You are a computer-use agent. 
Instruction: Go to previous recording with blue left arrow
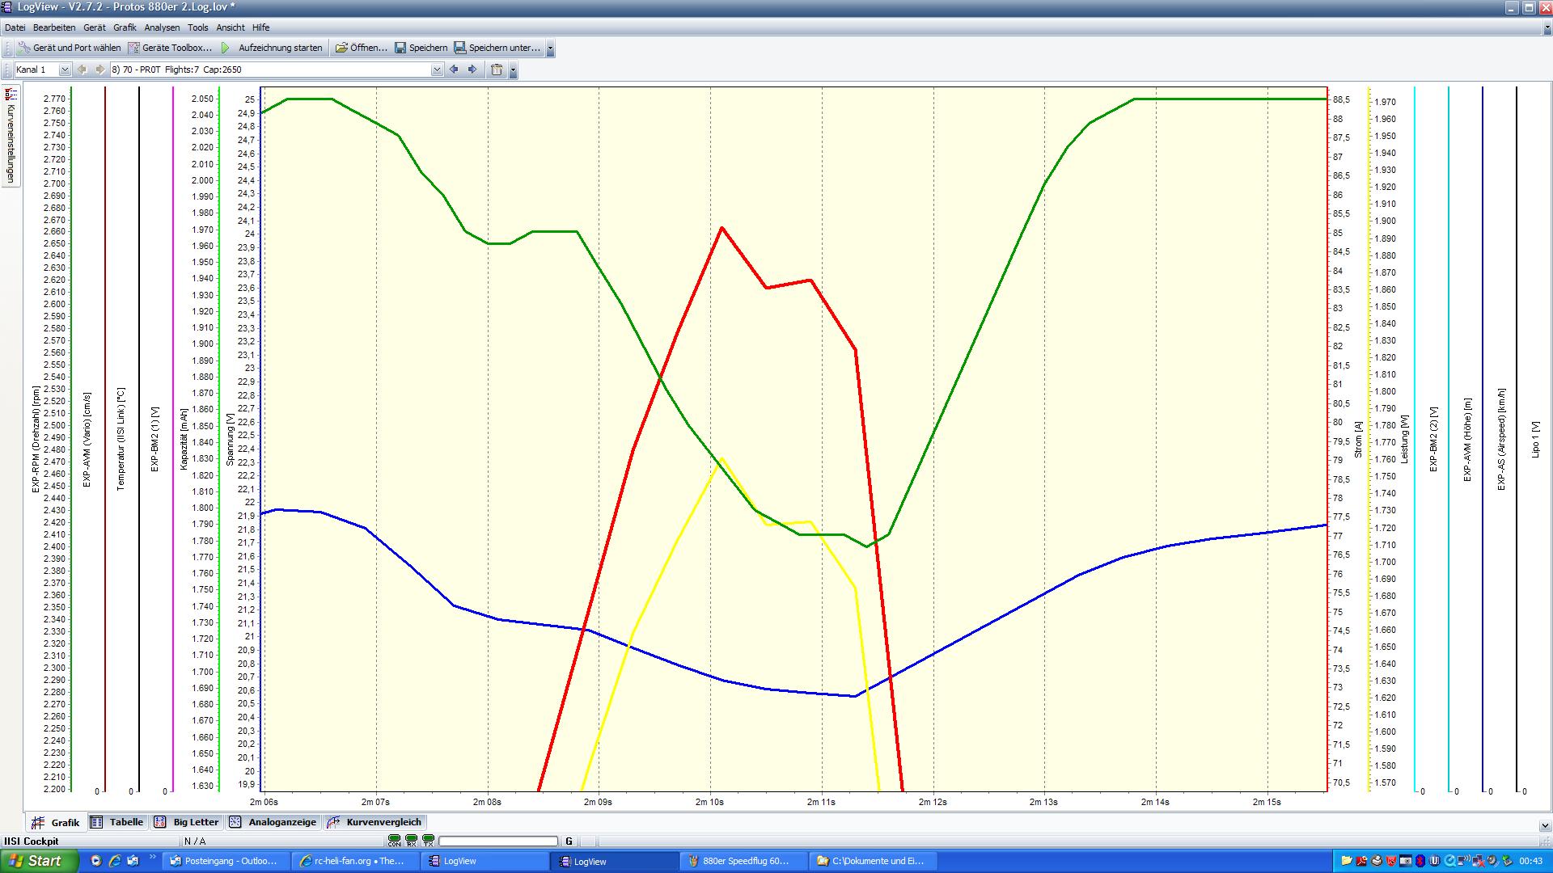454,70
